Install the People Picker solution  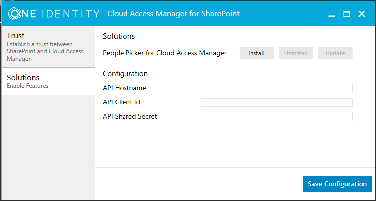click(x=257, y=53)
